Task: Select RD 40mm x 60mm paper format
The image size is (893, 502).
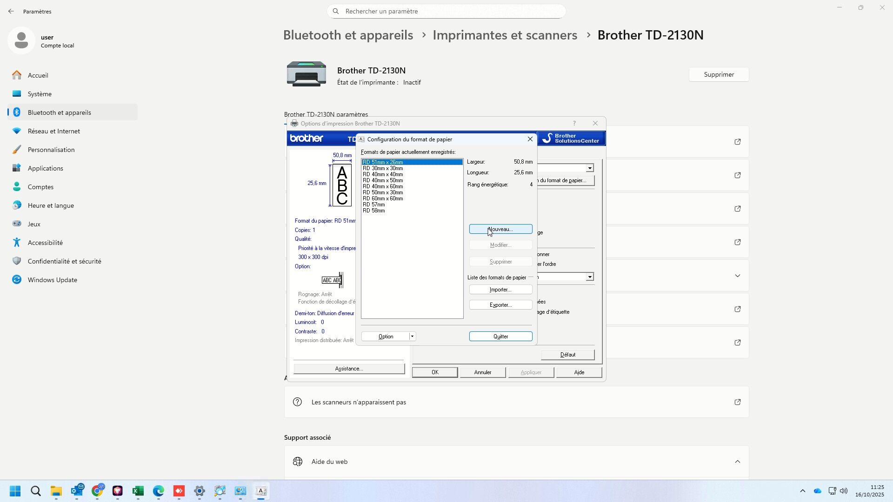Action: (x=383, y=186)
